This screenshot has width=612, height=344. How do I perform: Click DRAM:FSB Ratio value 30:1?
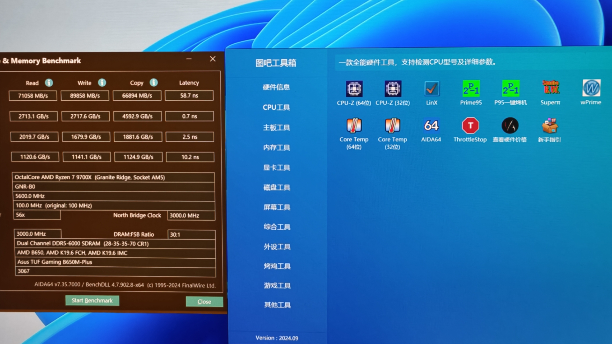192,234
